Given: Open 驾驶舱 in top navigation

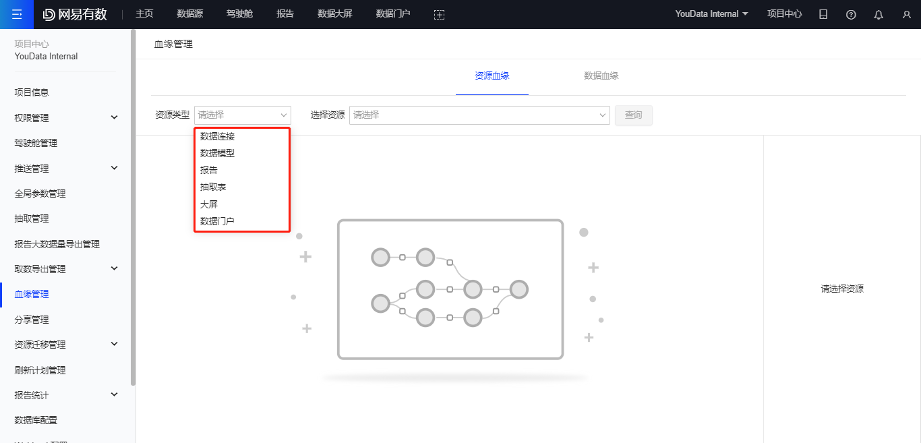Looking at the screenshot, I should [x=240, y=14].
